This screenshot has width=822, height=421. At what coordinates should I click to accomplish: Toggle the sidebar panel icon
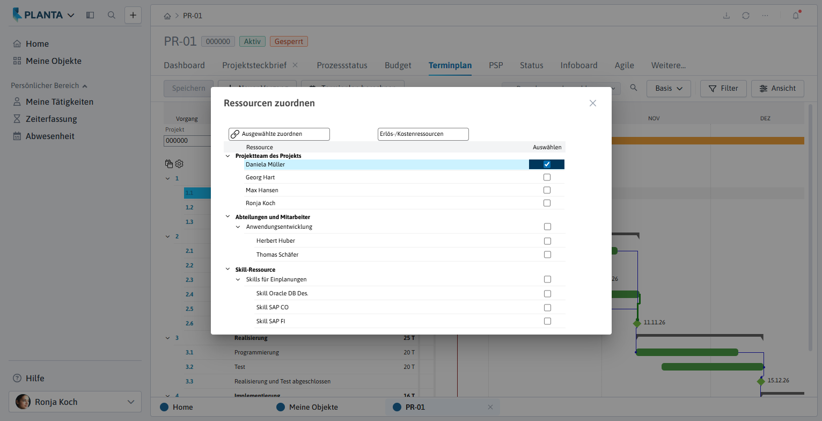click(90, 15)
